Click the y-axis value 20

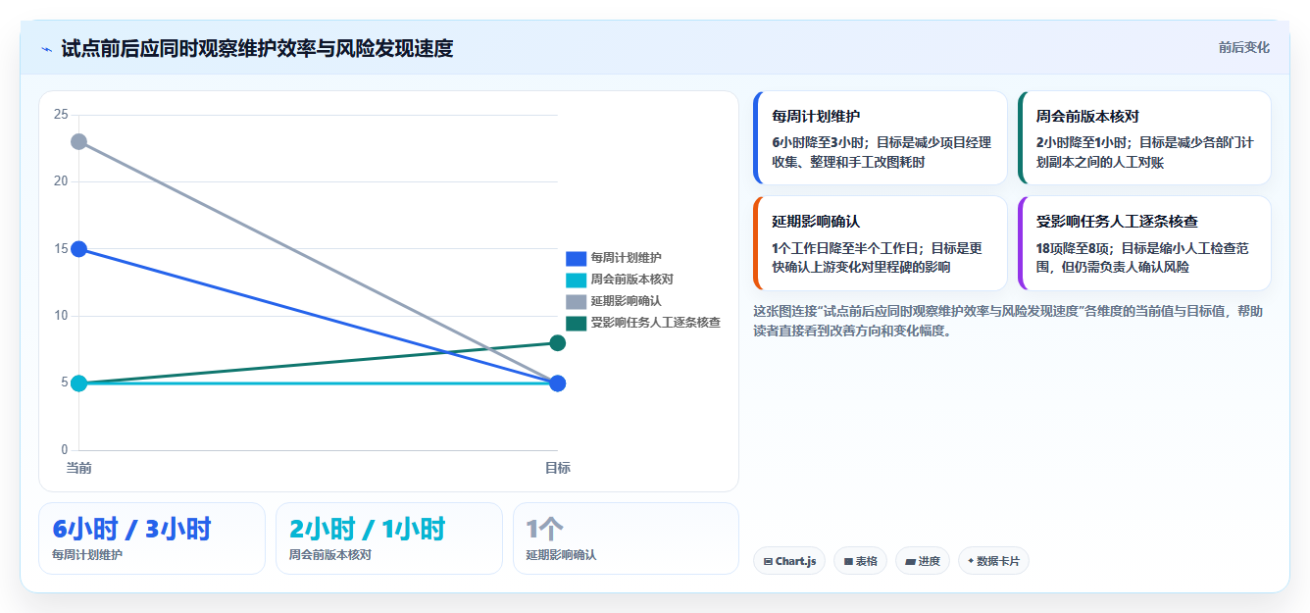(61, 181)
